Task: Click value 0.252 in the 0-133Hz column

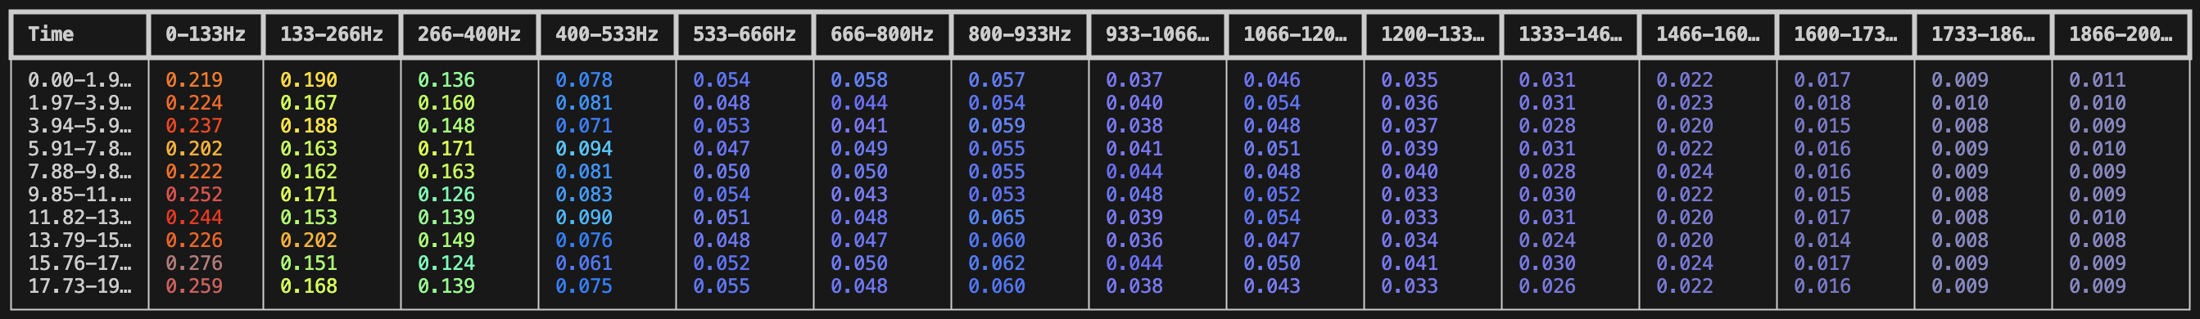Action: 194,195
